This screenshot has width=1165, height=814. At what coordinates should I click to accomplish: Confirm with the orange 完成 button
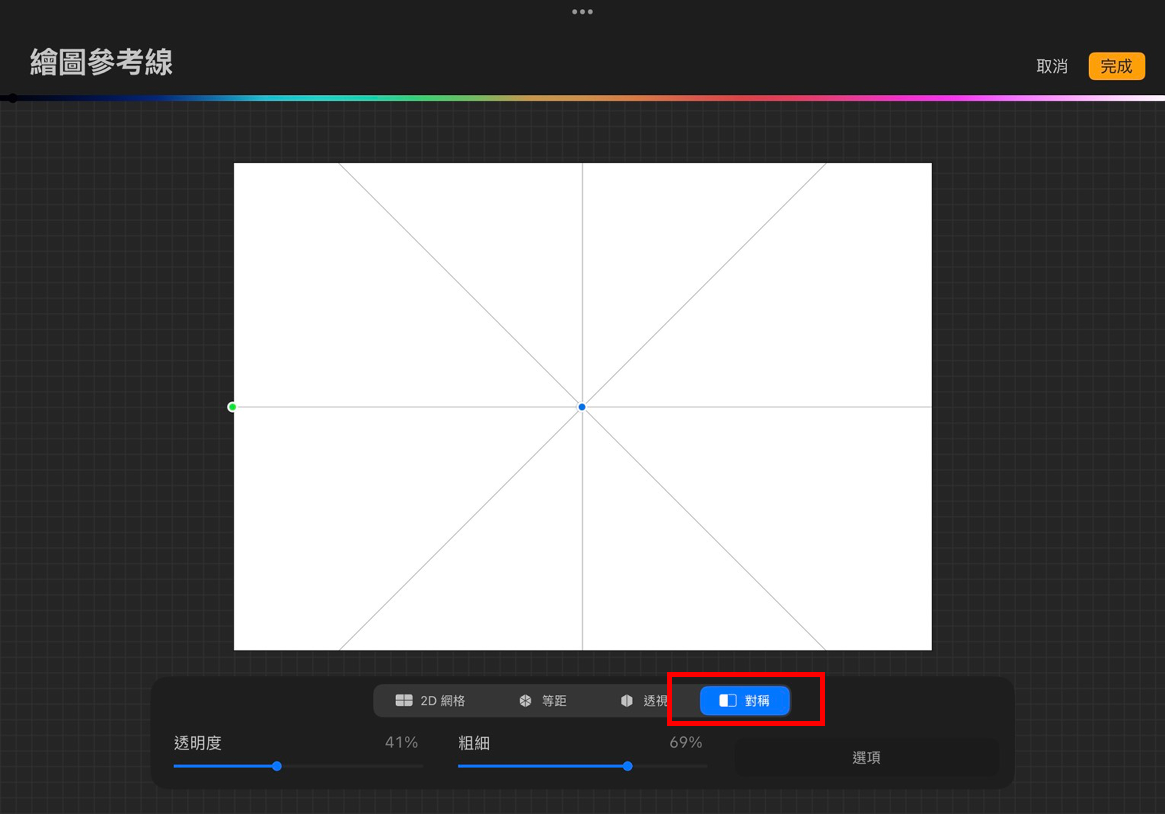tap(1116, 66)
